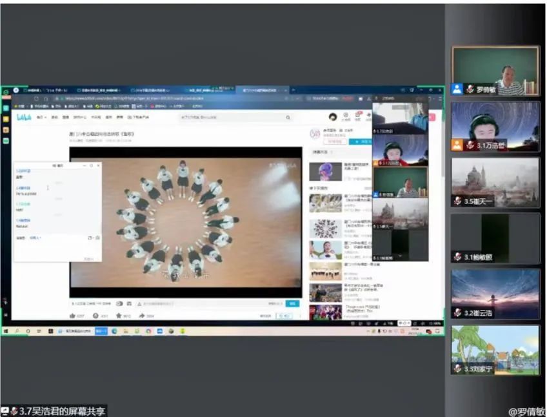
Task: Select 3.3刘家宁's cartoon video tile
Action: tap(495, 349)
